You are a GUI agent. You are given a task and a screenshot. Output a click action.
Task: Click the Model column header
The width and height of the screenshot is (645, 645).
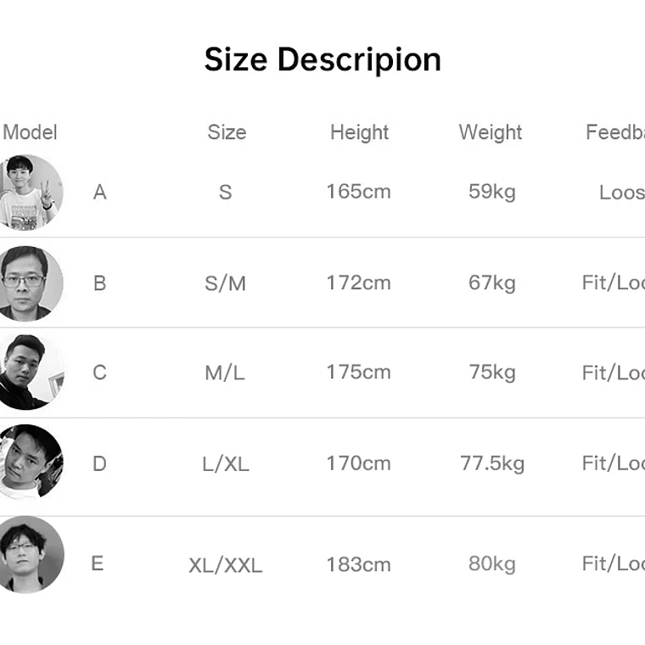tap(31, 132)
